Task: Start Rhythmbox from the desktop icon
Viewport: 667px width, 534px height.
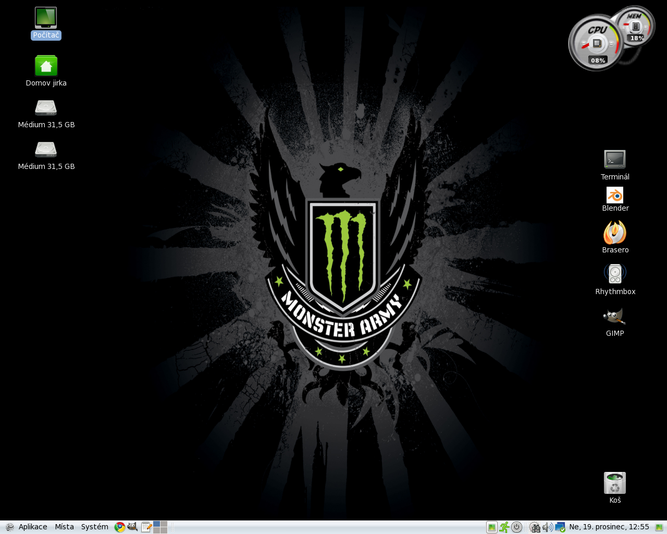Action: point(615,274)
